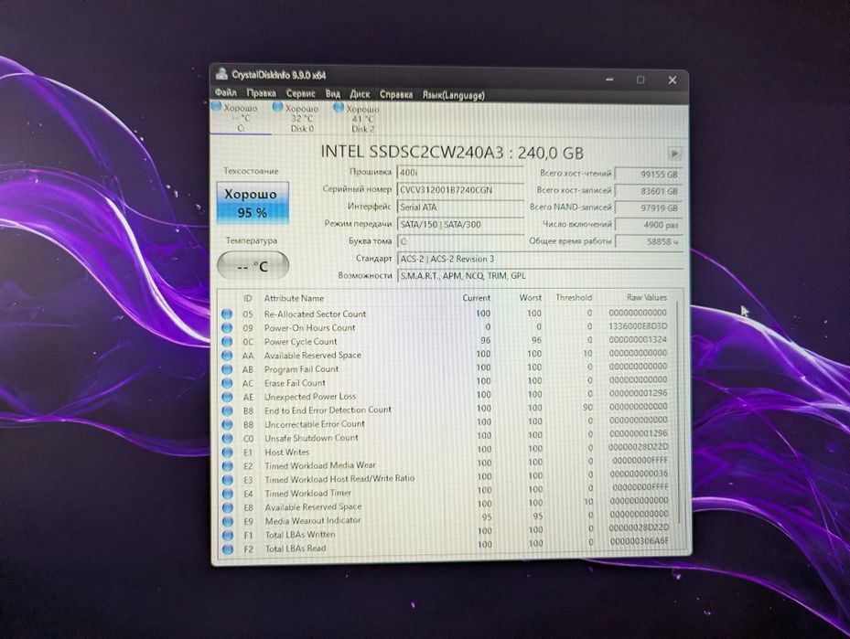Click the Техсостояние label

click(251, 171)
